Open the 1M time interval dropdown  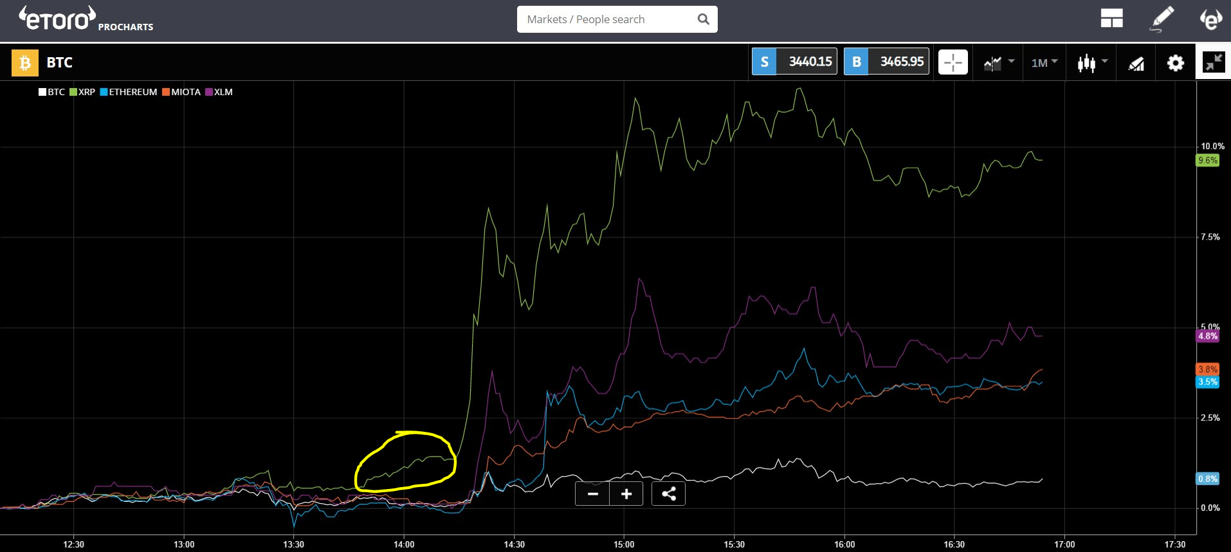pyautogui.click(x=1044, y=63)
